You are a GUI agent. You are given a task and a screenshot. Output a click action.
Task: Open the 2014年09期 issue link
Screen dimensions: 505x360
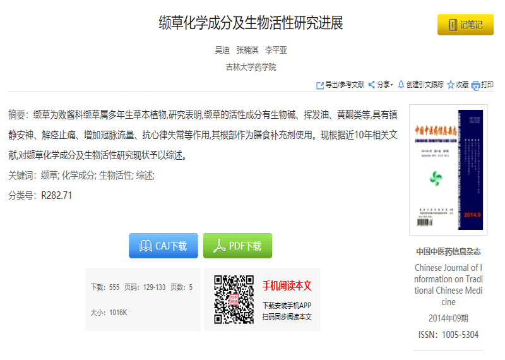coord(448,318)
